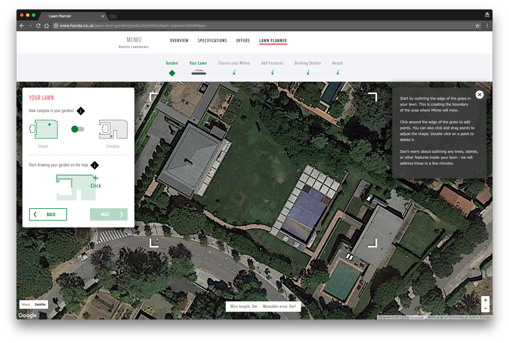
Task: Jump to Result step
Action: (337, 63)
